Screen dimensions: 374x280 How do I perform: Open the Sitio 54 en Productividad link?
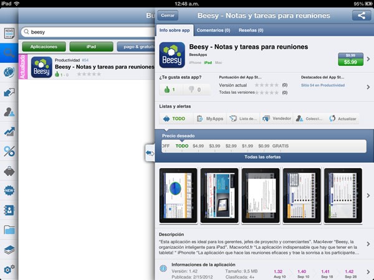coord(323,85)
